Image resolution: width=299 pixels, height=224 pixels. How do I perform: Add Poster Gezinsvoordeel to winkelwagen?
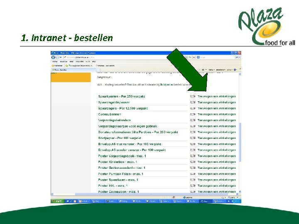[x=217, y=168]
